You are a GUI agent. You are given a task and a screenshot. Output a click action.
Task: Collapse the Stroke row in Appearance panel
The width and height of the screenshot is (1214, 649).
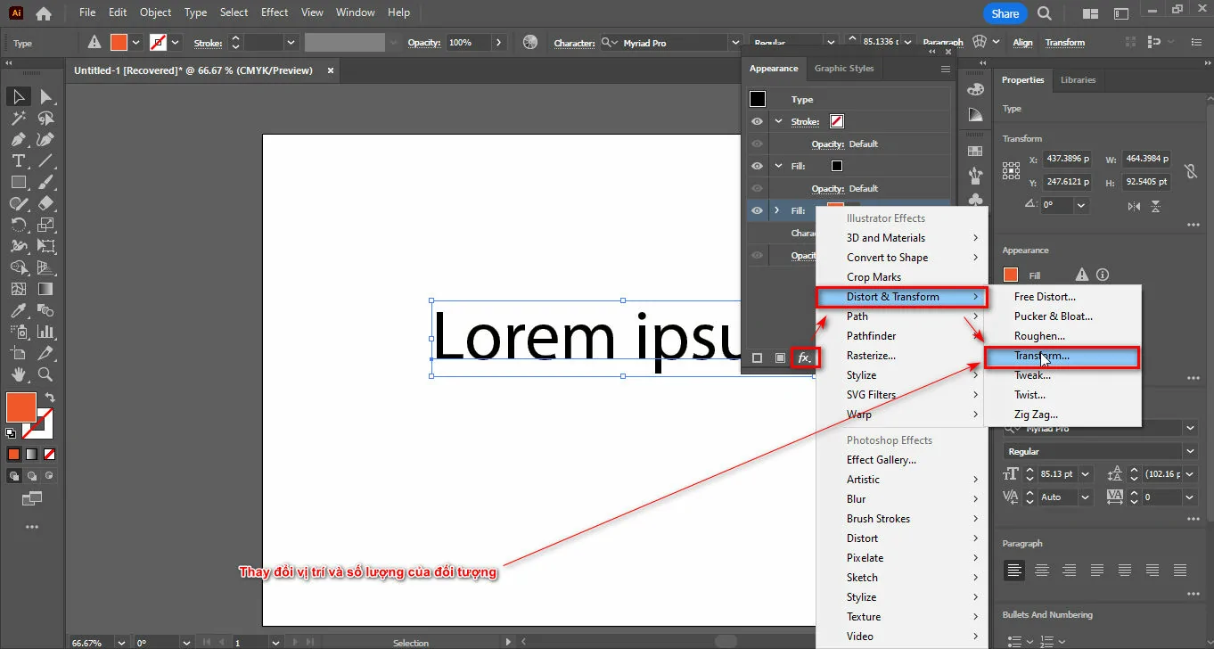pos(778,121)
